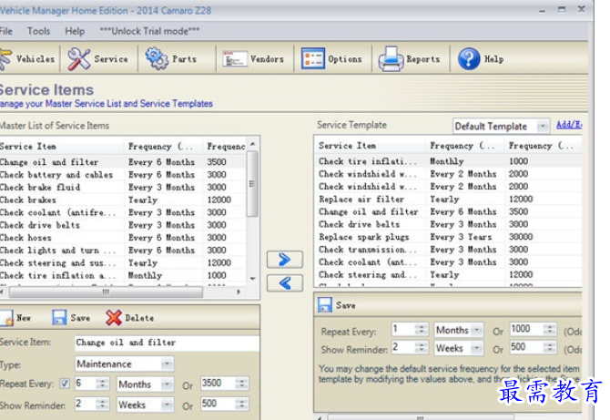Viewport: 610px width, 420px height.
Task: Open the File menu
Action: (x=6, y=31)
